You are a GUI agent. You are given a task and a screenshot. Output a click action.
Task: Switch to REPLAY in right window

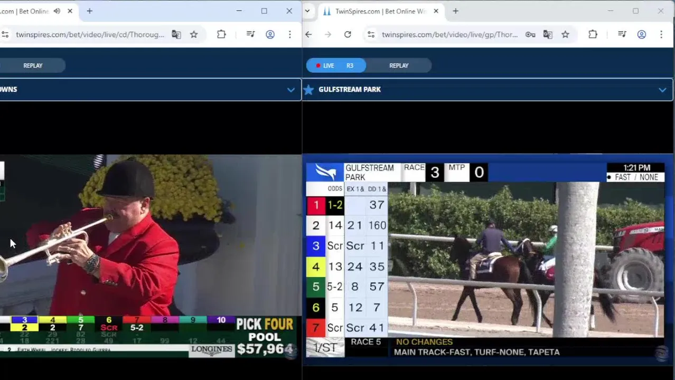[x=399, y=65]
